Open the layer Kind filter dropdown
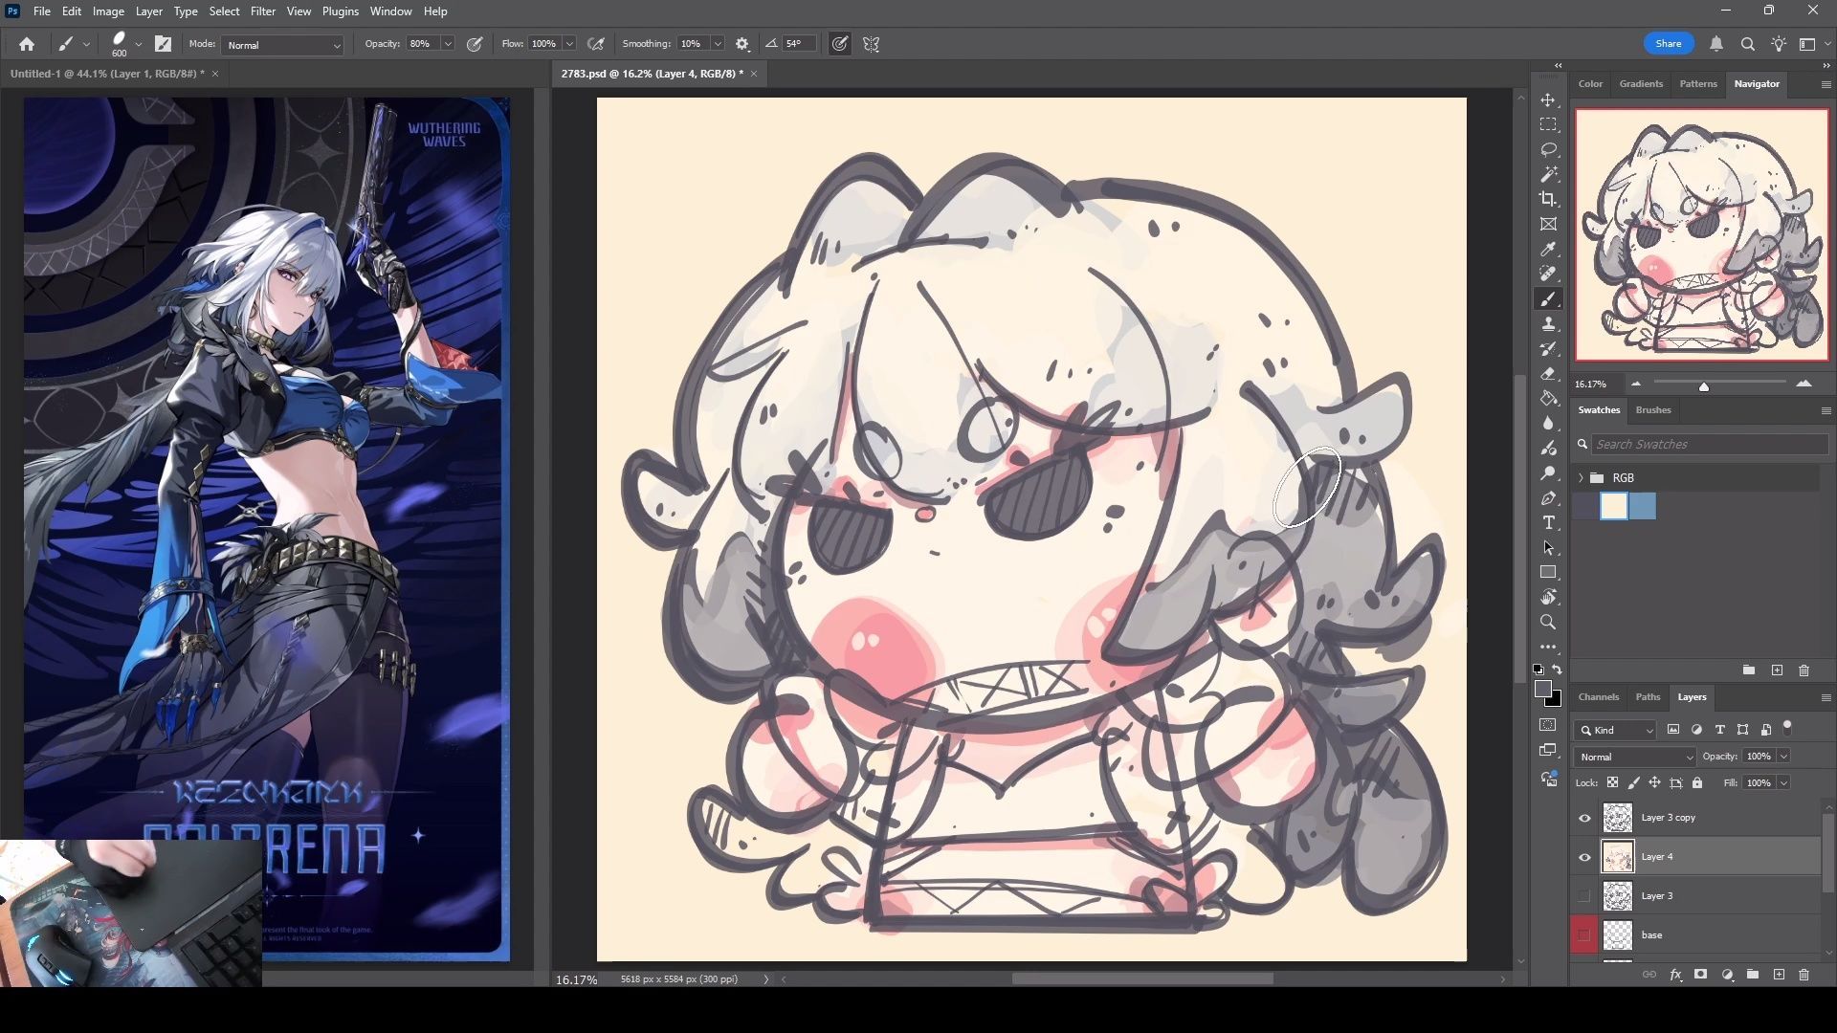Viewport: 1837px width, 1033px height. 1615,730
